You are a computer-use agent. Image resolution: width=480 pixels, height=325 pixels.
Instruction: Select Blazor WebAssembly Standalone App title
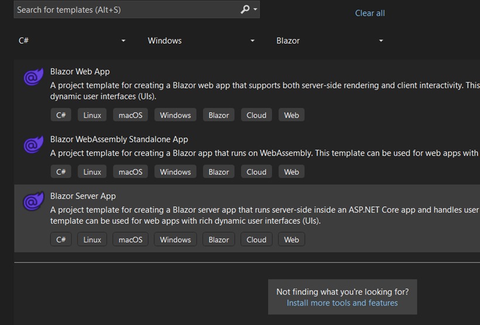[119, 139]
